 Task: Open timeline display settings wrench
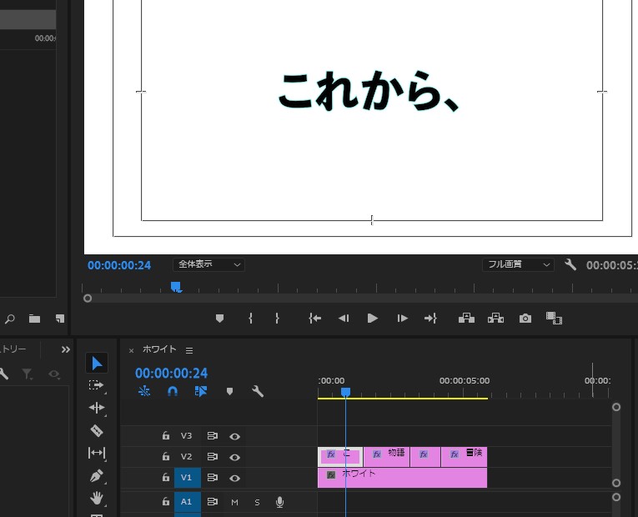coord(258,391)
